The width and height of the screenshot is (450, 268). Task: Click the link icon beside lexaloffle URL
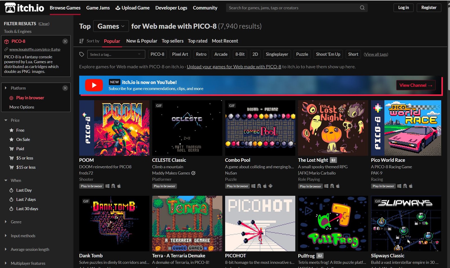pos(6,49)
